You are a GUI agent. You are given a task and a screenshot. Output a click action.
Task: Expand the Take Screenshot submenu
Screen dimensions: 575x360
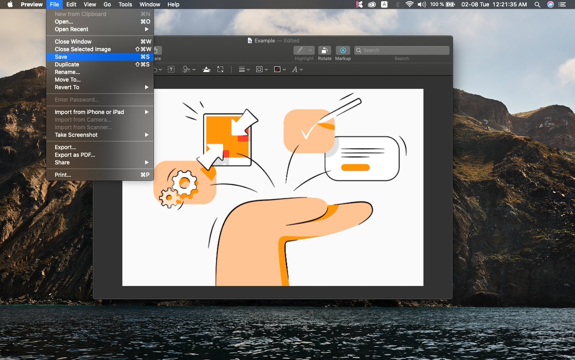[x=100, y=135]
